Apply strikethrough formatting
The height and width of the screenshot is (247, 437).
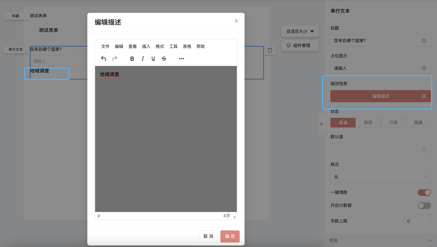pyautogui.click(x=164, y=59)
